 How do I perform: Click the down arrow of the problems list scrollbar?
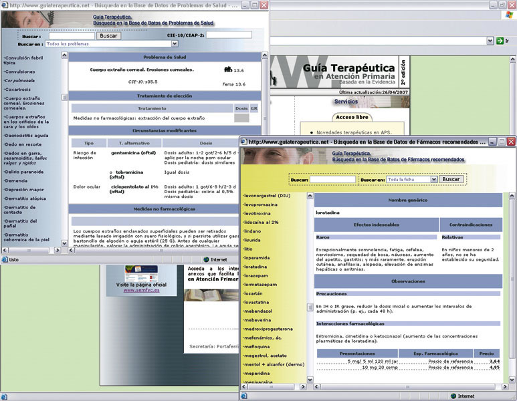point(65,243)
